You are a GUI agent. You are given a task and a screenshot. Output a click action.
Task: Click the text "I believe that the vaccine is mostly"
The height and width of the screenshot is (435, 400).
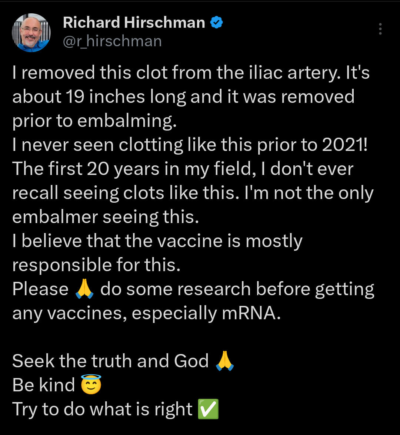pyautogui.click(x=157, y=241)
